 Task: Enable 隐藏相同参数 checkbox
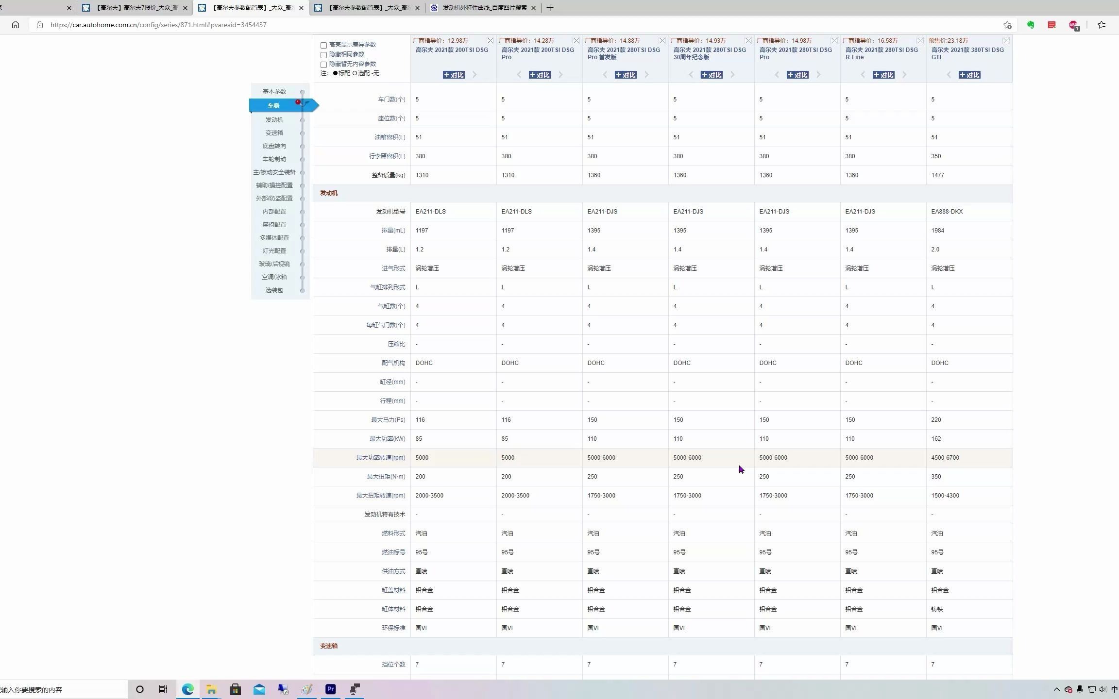(323, 55)
